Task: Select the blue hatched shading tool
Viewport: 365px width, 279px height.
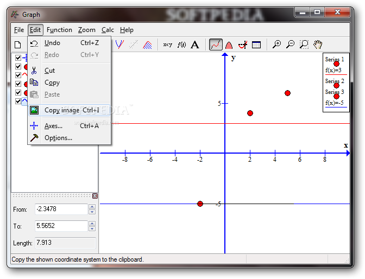Action: tap(147, 45)
